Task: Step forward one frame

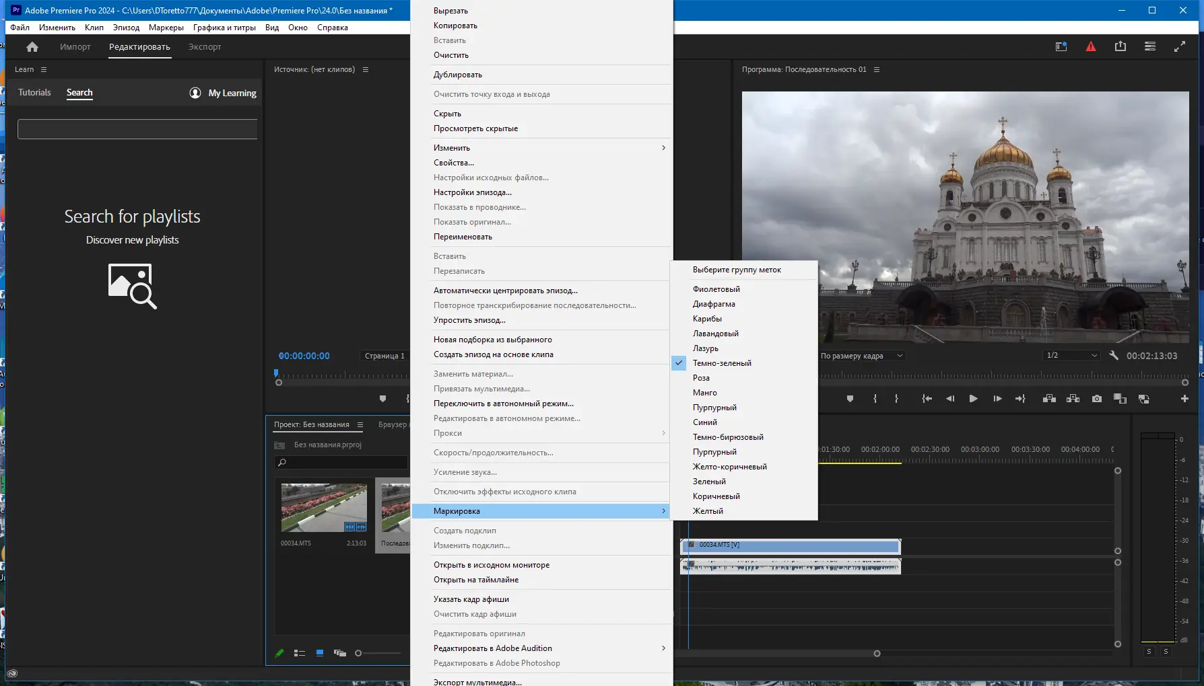Action: [997, 399]
